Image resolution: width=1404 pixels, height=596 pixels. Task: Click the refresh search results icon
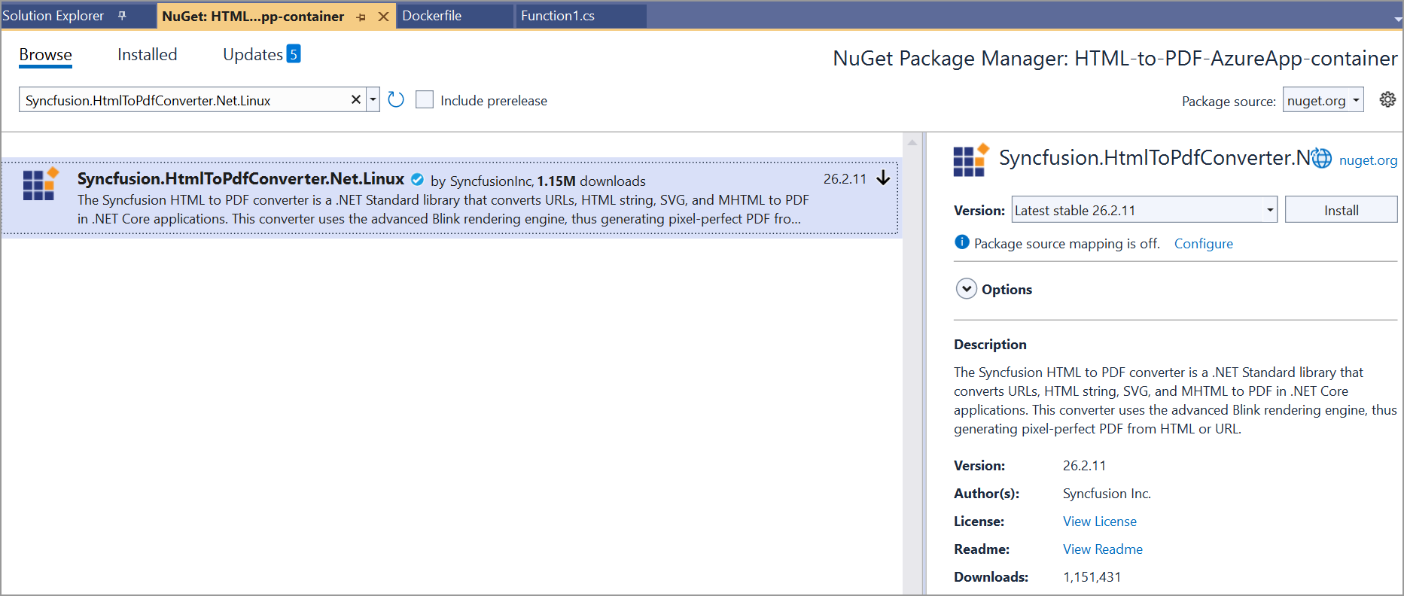pos(396,99)
